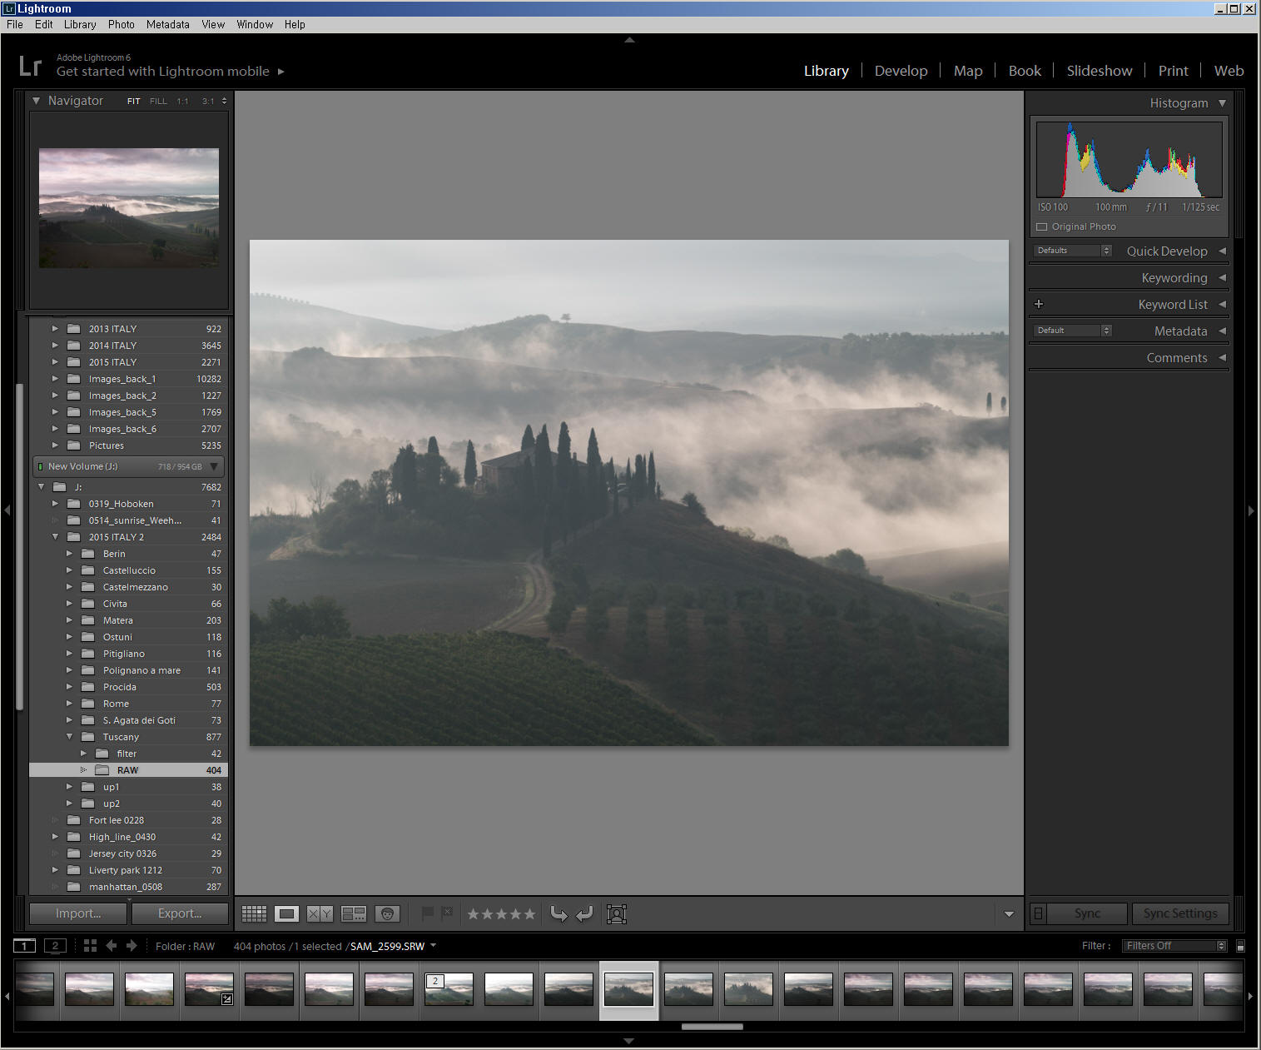Select Compare view (XY) icon
The height and width of the screenshot is (1050, 1261).
pyautogui.click(x=320, y=914)
